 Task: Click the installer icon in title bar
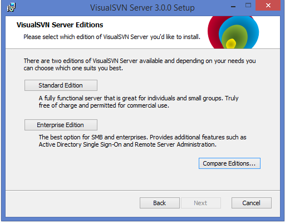coord(11,7)
